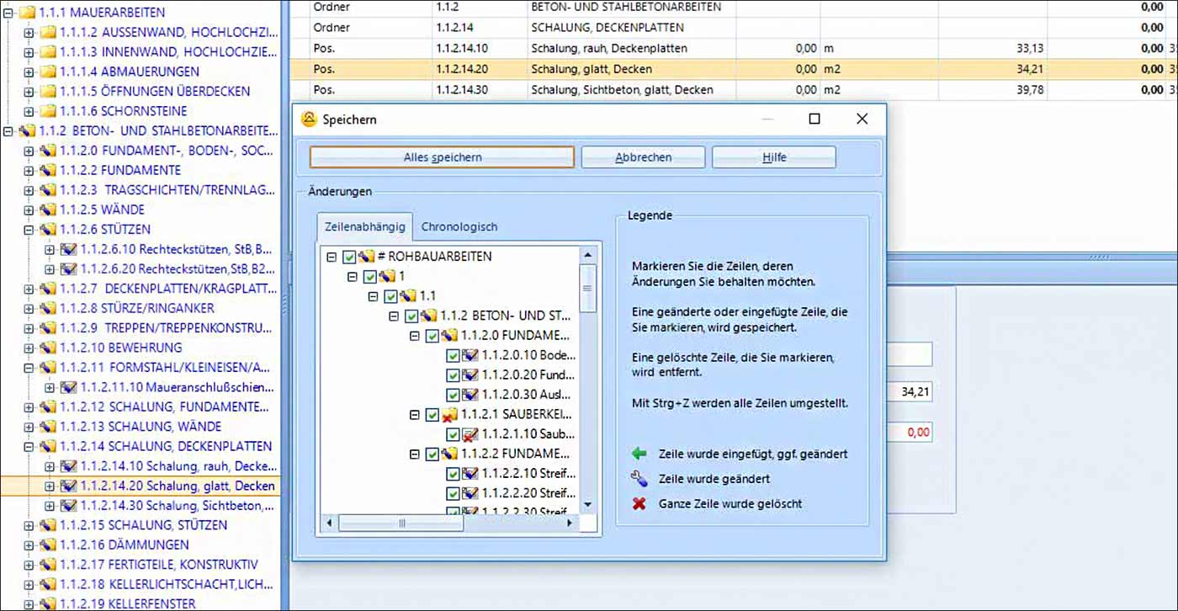Click the ROHBAUARBEITEN folder icon in dialog
The width and height of the screenshot is (1178, 611).
coord(366,257)
